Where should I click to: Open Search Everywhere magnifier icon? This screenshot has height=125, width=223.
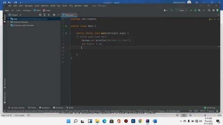tap(209, 10)
